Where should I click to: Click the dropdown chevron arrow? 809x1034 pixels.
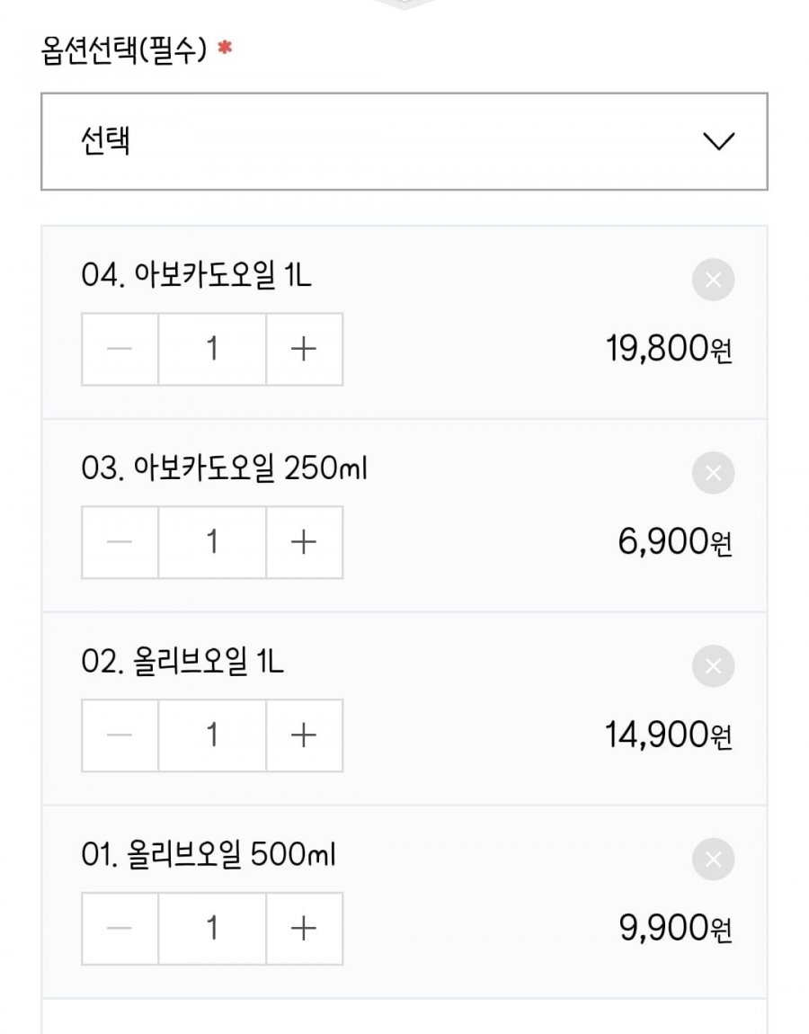(x=719, y=141)
